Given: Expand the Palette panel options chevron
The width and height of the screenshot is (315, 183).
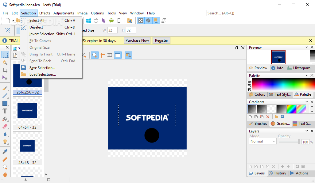Looking at the screenshot, I should pos(307,75).
